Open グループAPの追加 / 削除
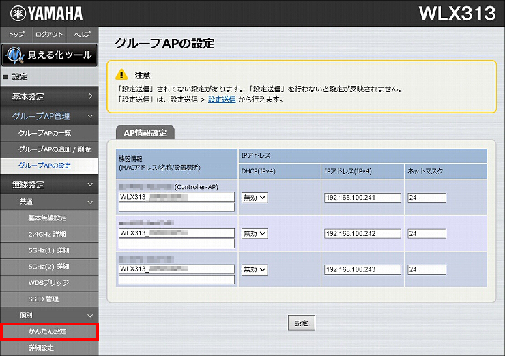 coord(49,149)
